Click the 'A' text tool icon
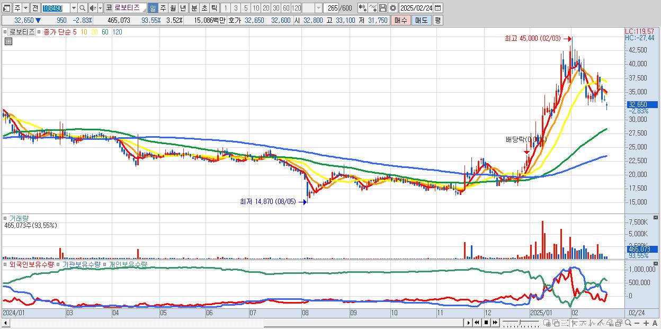This screenshot has height=329, width=661. 655,323
